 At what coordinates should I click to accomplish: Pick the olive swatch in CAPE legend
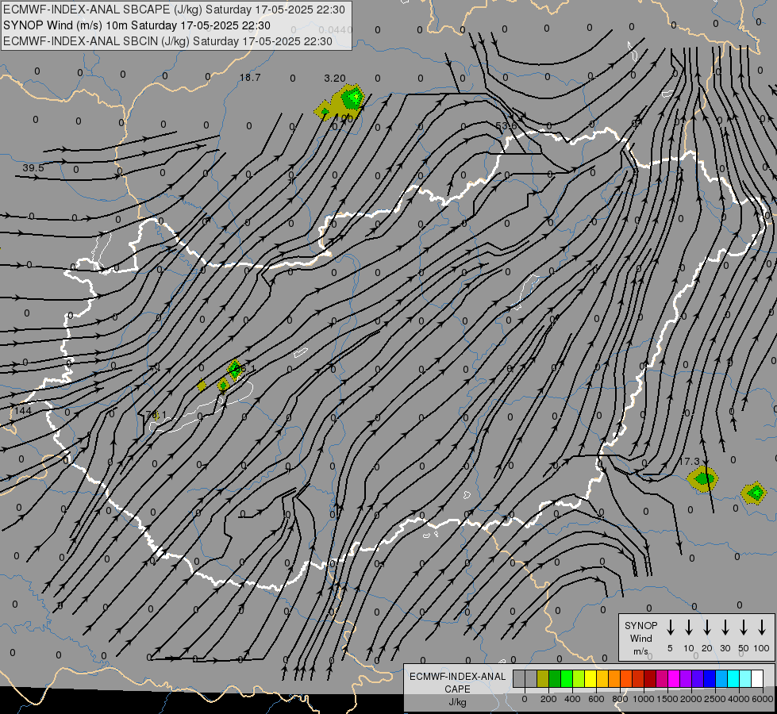[543, 678]
